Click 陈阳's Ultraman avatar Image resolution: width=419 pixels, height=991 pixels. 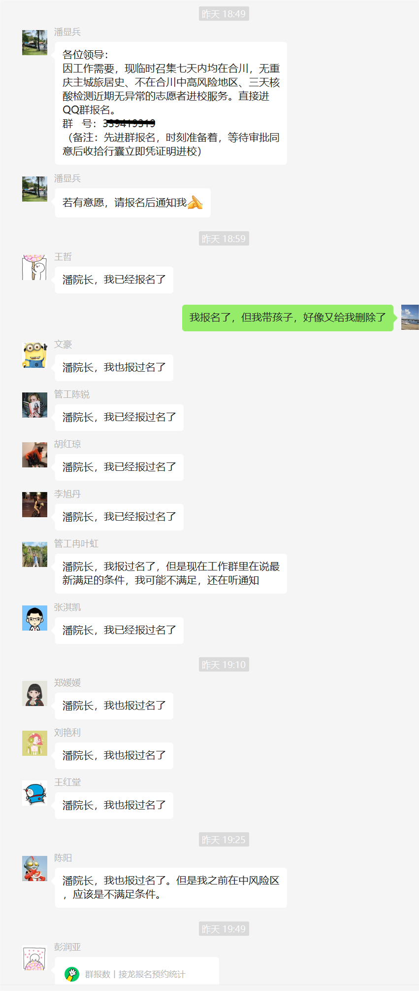tap(34, 868)
